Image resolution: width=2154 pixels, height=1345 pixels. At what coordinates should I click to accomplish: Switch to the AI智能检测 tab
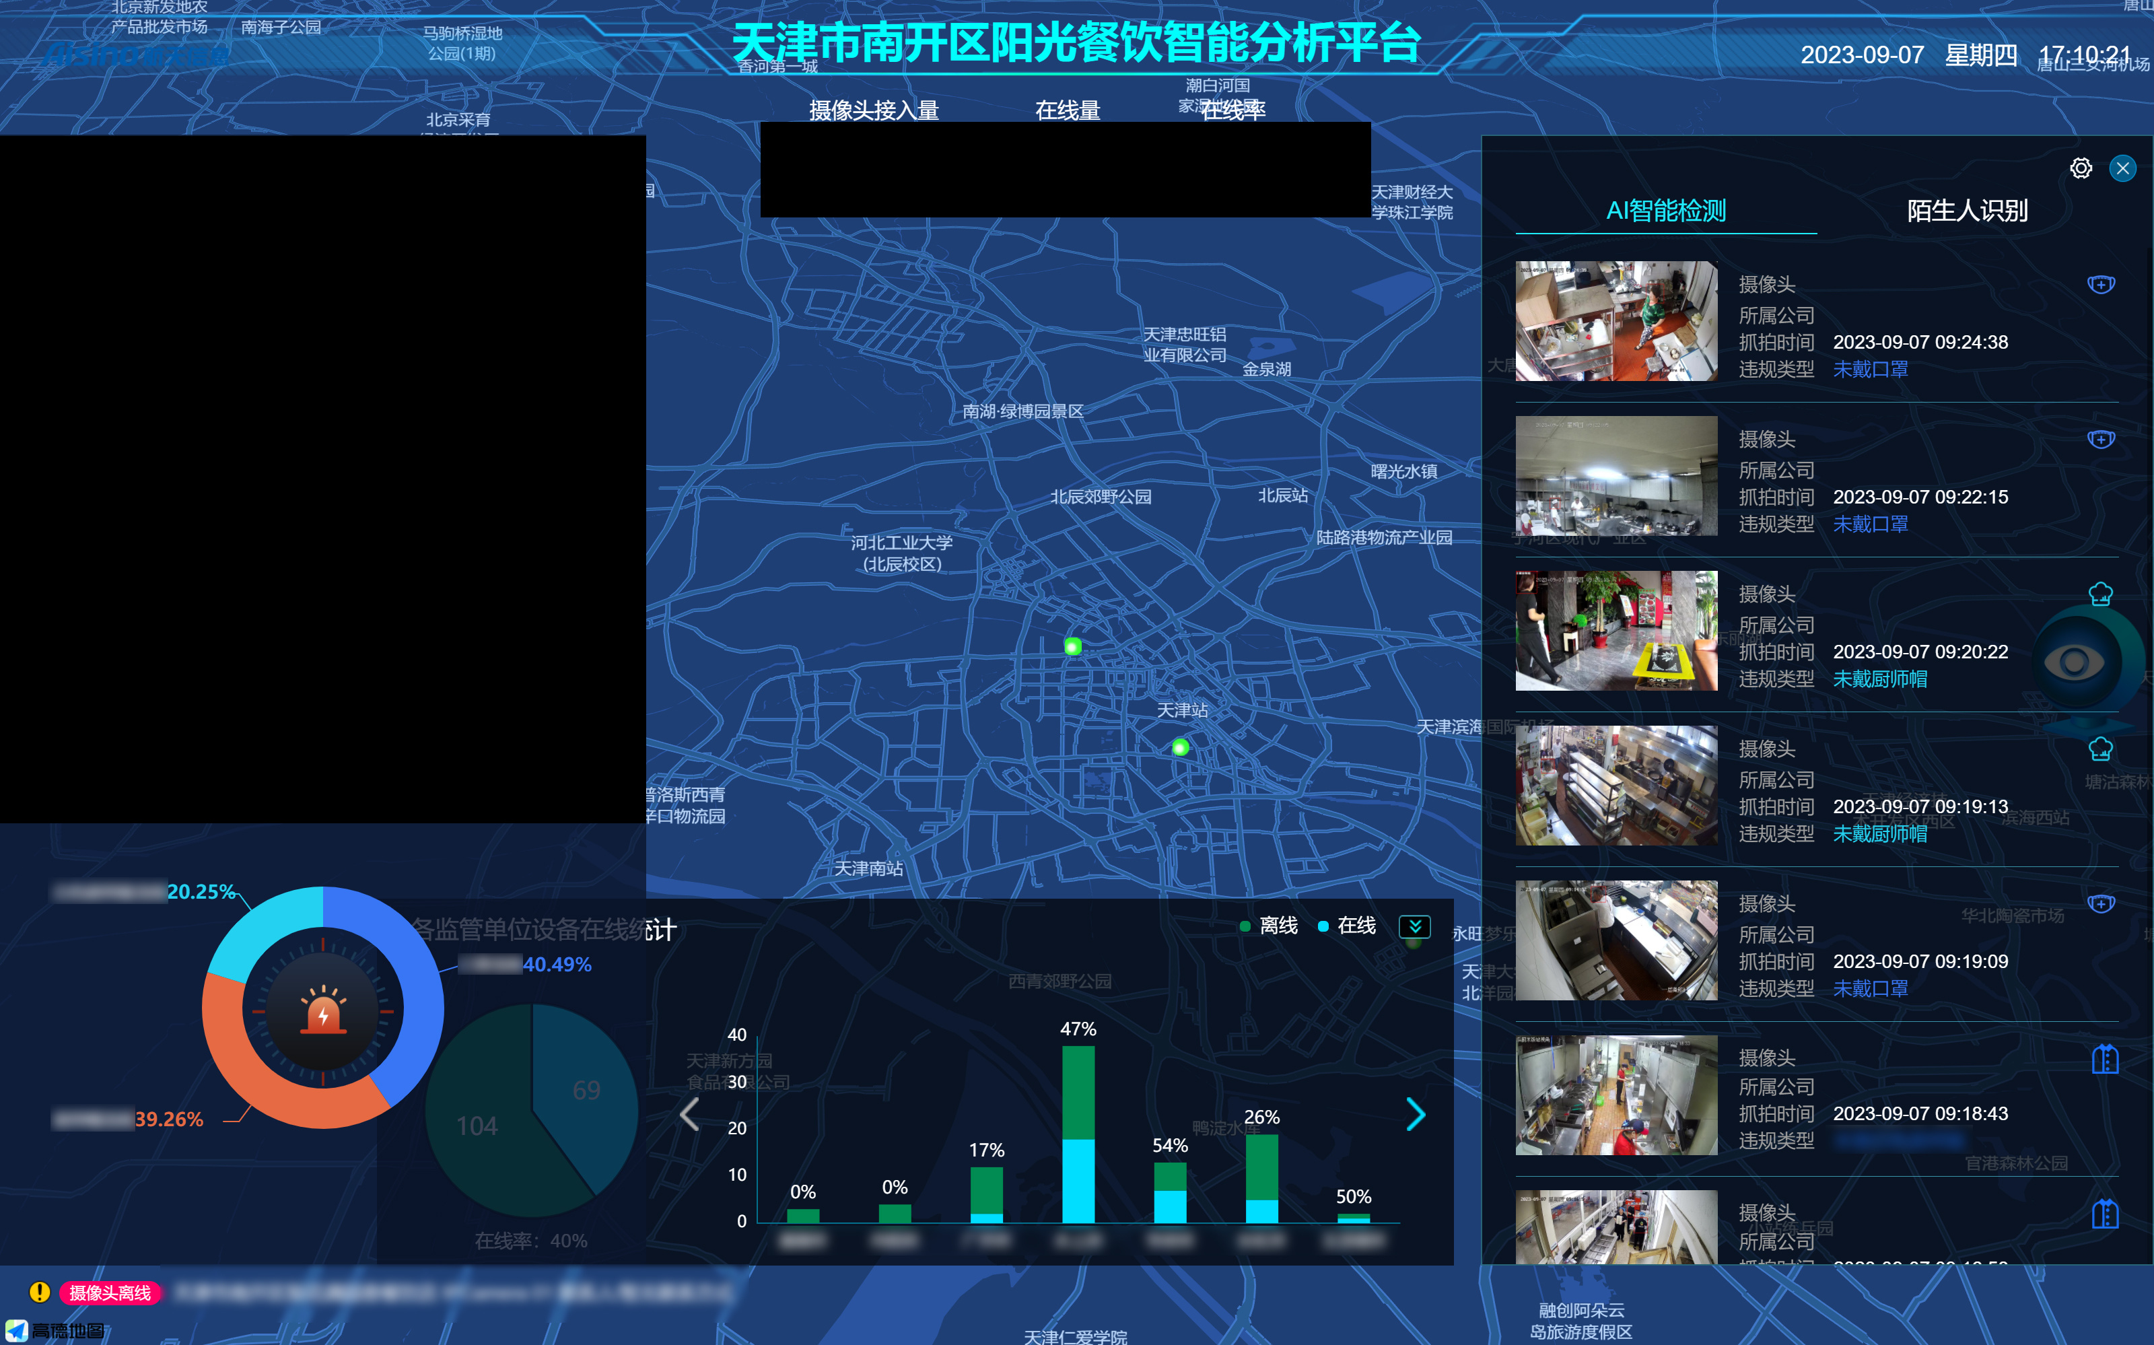(1665, 211)
